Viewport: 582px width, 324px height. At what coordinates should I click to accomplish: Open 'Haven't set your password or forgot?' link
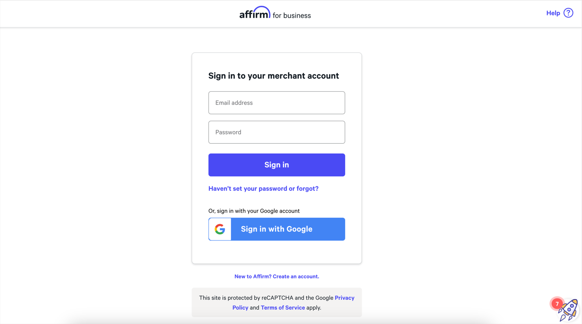click(x=263, y=188)
